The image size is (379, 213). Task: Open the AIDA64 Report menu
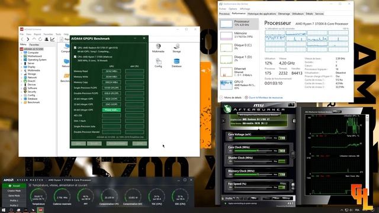(x=37, y=34)
